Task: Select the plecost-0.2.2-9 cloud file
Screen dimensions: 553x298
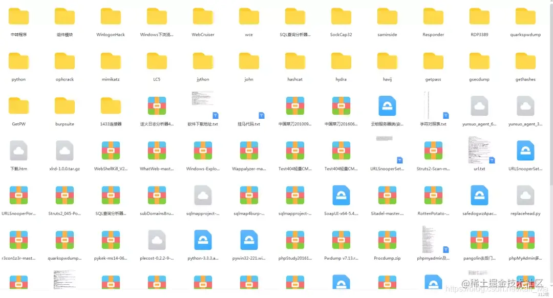Action: (157, 240)
